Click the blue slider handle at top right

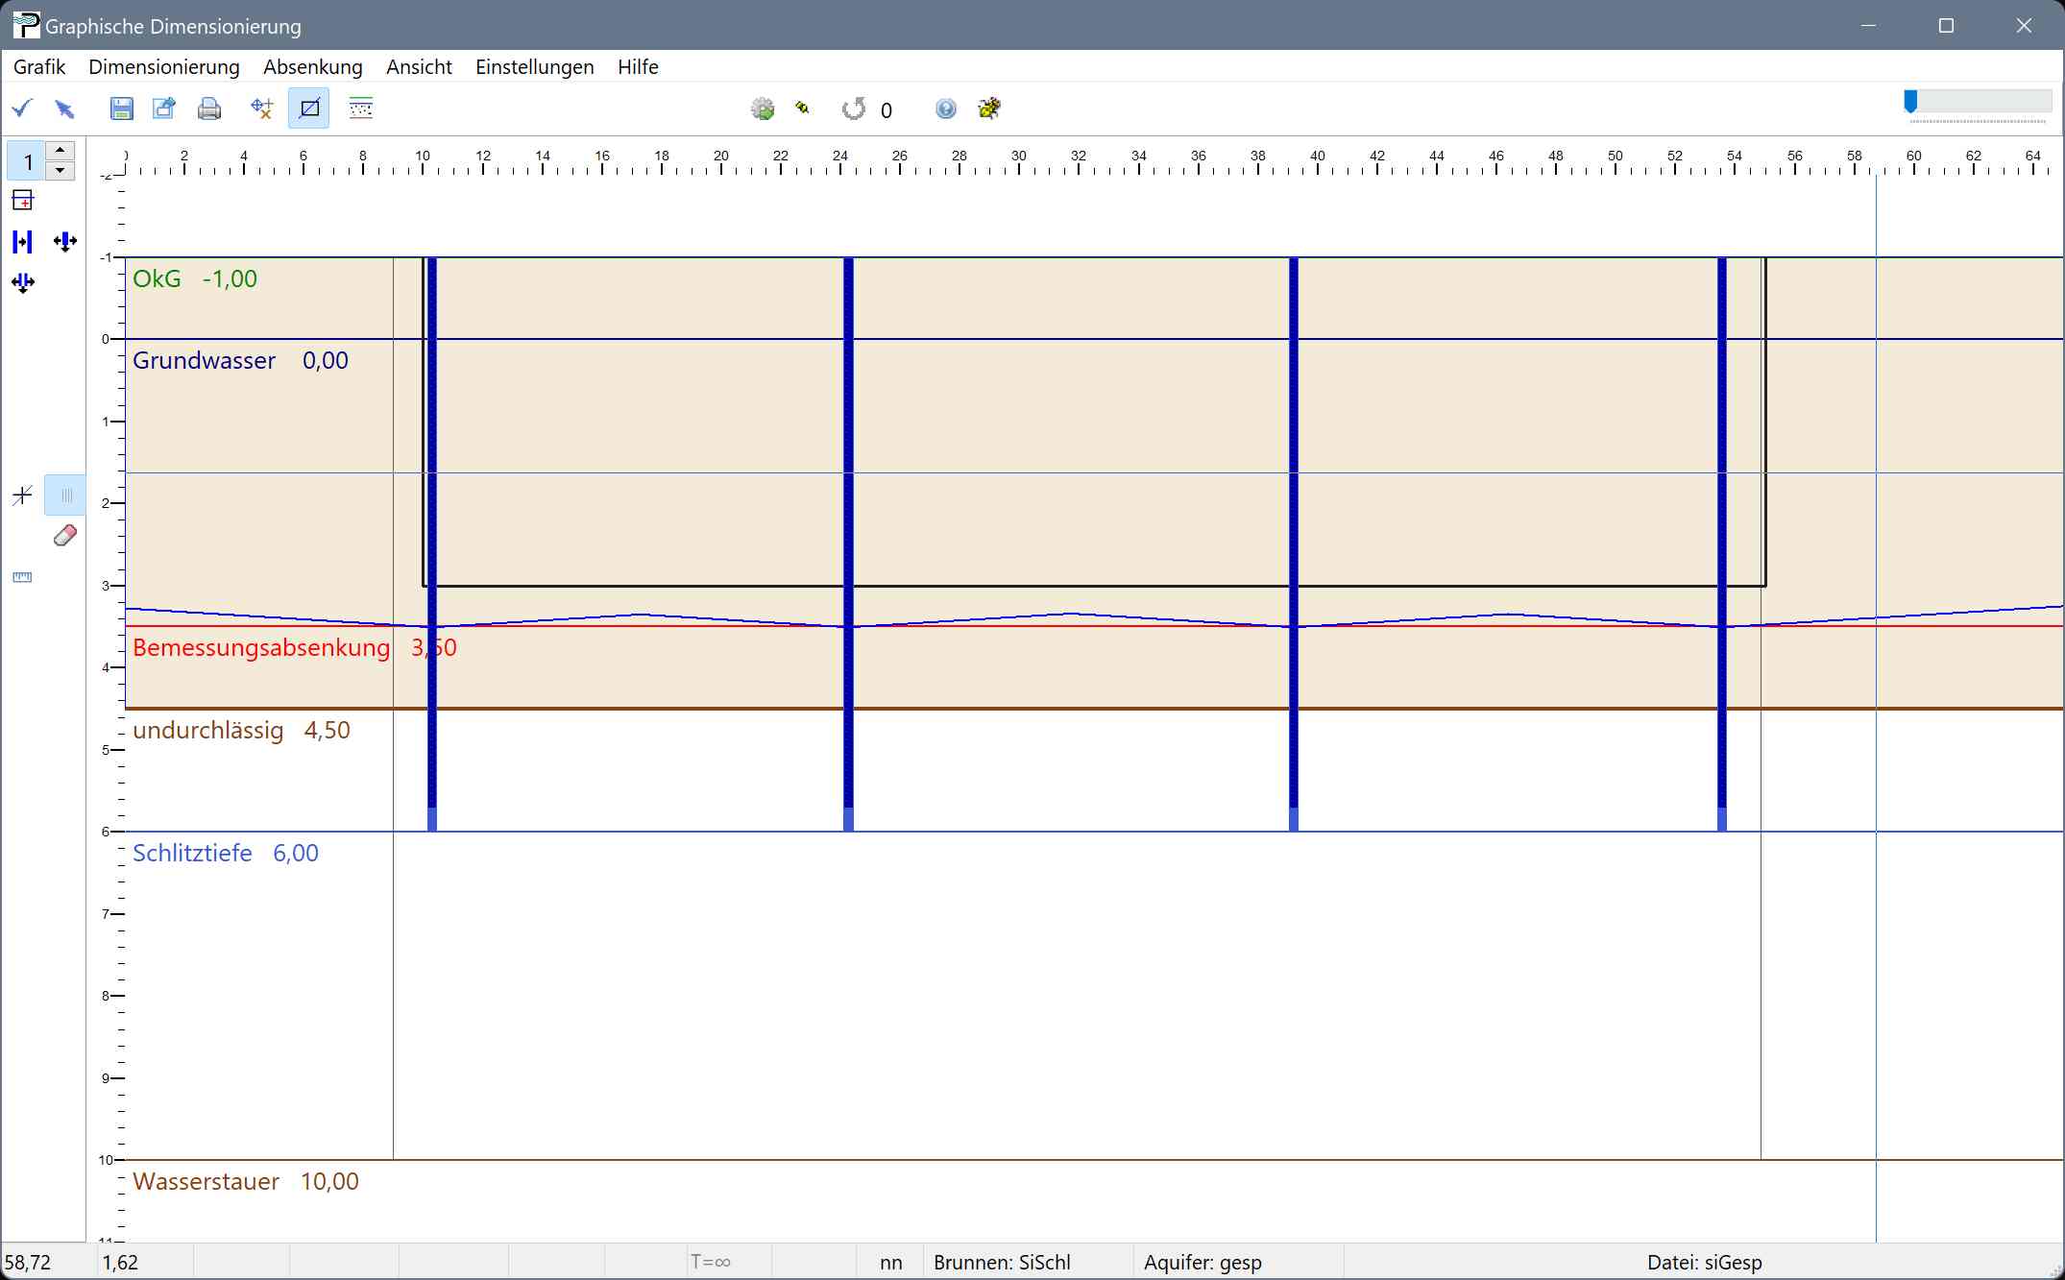[1910, 101]
